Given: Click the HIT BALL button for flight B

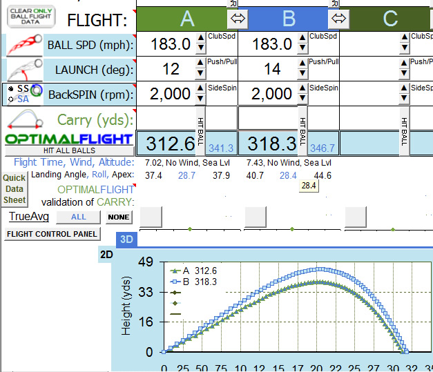Looking at the screenshot, I should point(302,131).
